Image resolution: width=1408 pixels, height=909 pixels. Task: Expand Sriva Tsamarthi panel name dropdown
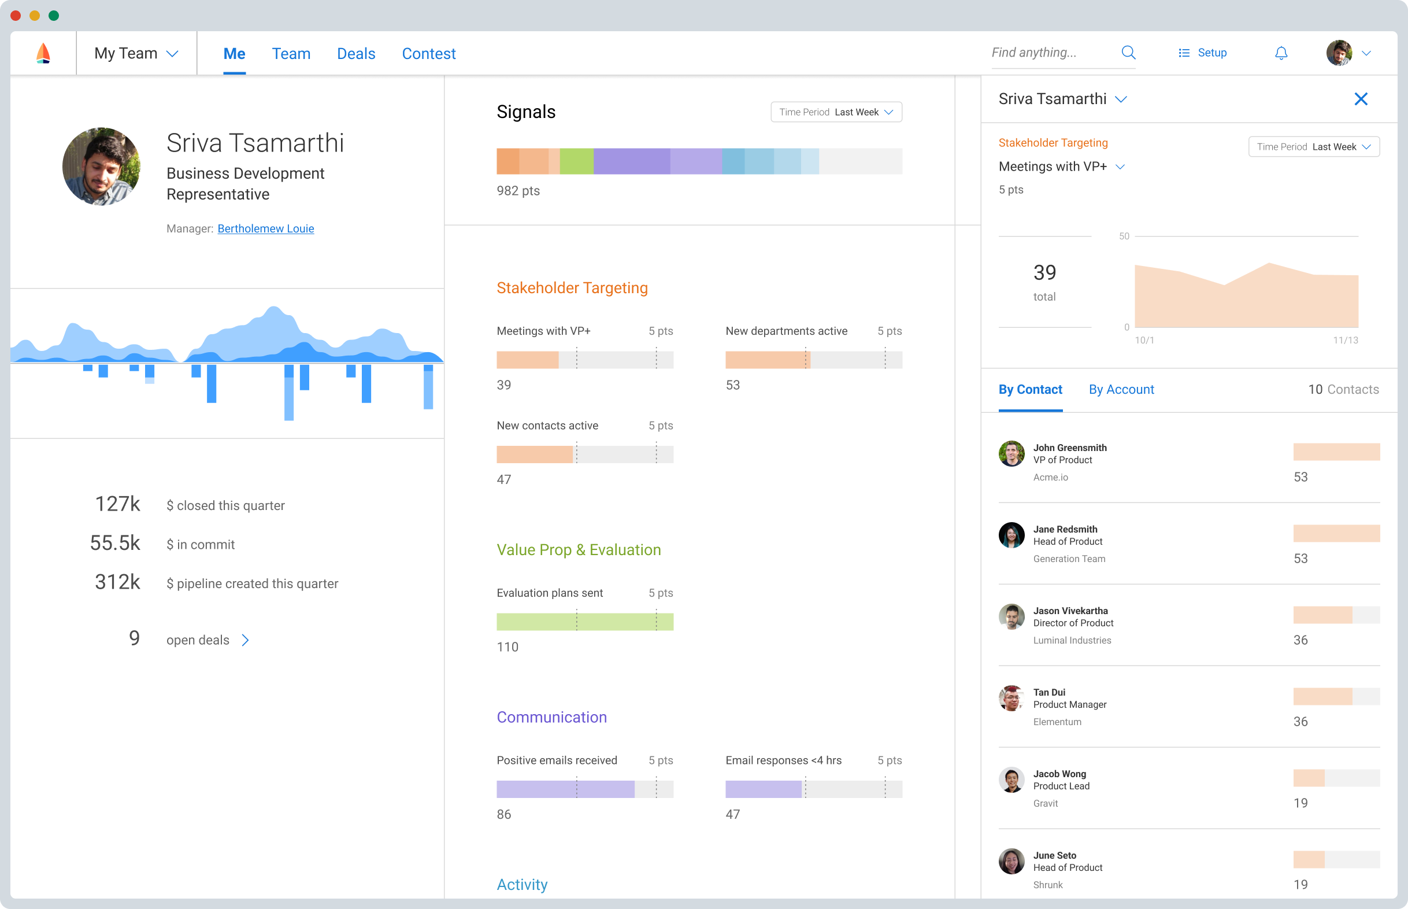coord(1121,99)
